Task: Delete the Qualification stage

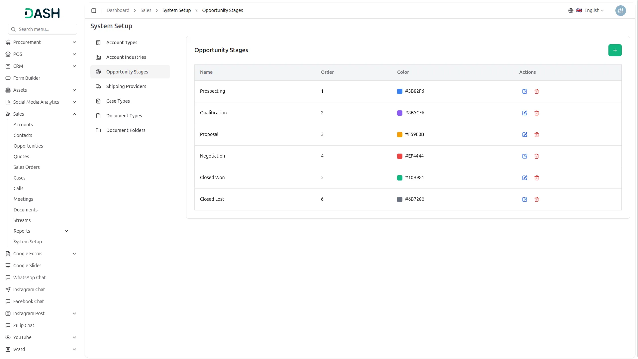Action: click(x=537, y=113)
